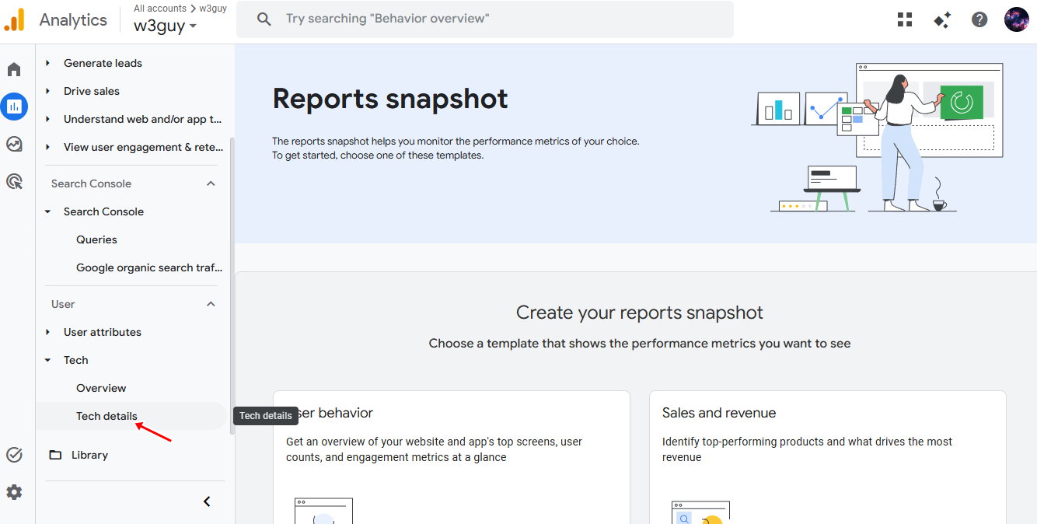Screen dimensions: 1037x524
Task: Click the w3guy breadcrumb link
Action: pos(213,8)
